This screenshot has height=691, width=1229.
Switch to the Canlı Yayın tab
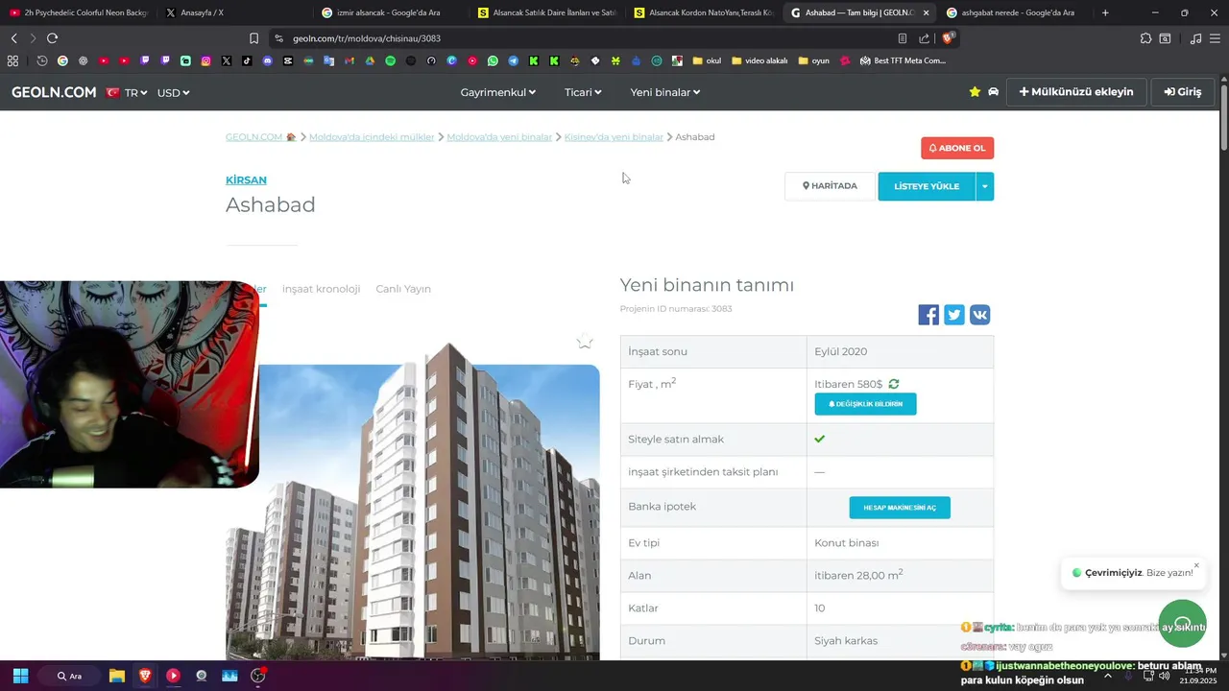pyautogui.click(x=403, y=289)
